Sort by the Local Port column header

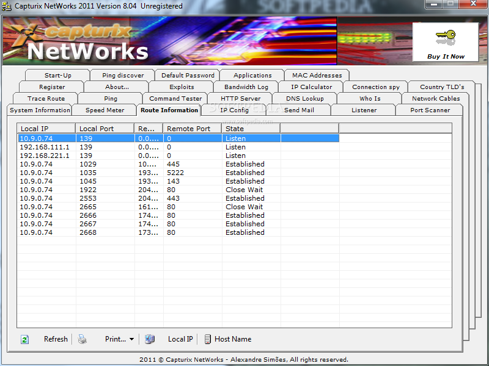tap(105, 129)
